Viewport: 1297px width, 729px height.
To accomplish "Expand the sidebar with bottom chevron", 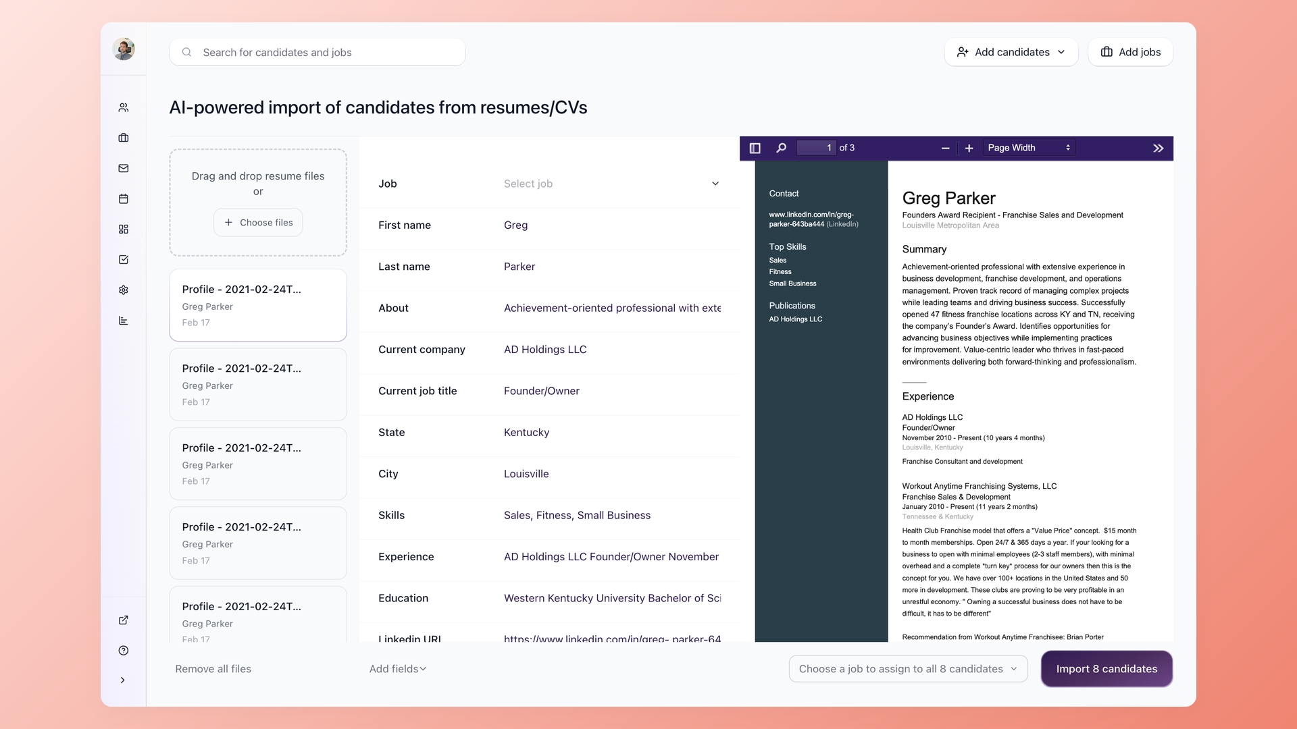I will click(123, 680).
